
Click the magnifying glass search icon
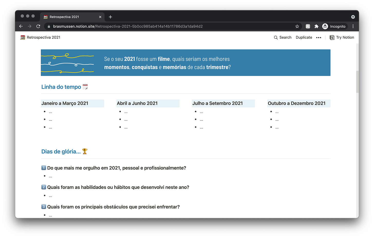pos(276,37)
